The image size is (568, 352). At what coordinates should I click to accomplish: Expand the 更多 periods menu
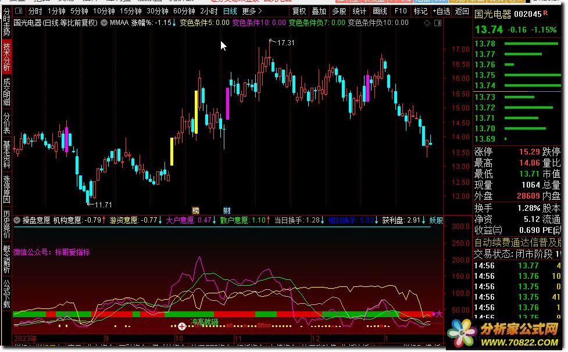click(x=251, y=11)
